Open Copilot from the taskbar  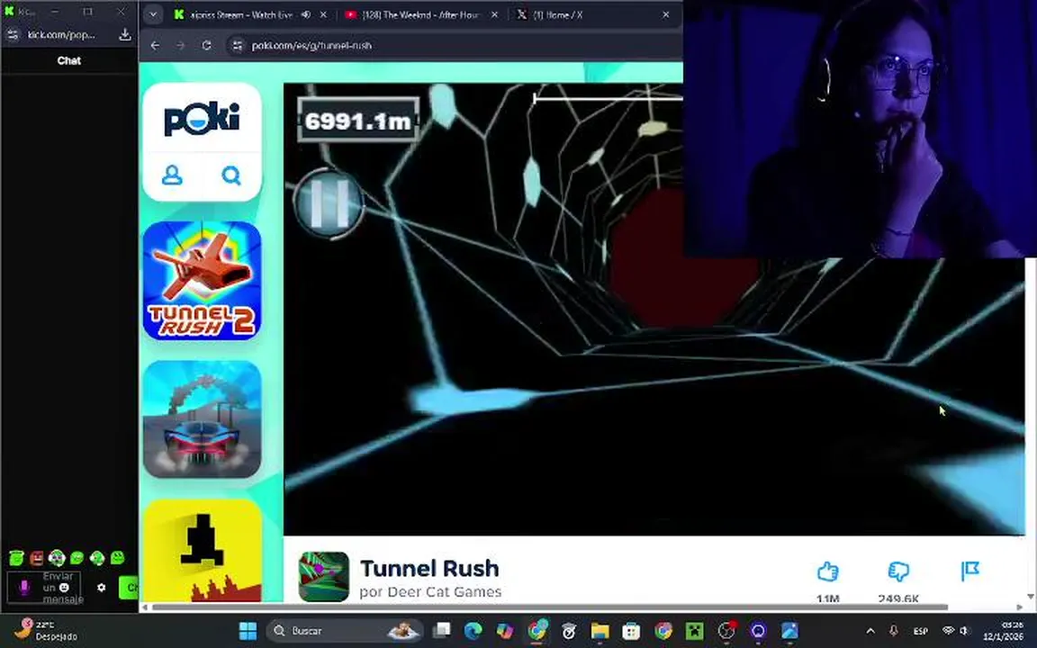tap(505, 631)
